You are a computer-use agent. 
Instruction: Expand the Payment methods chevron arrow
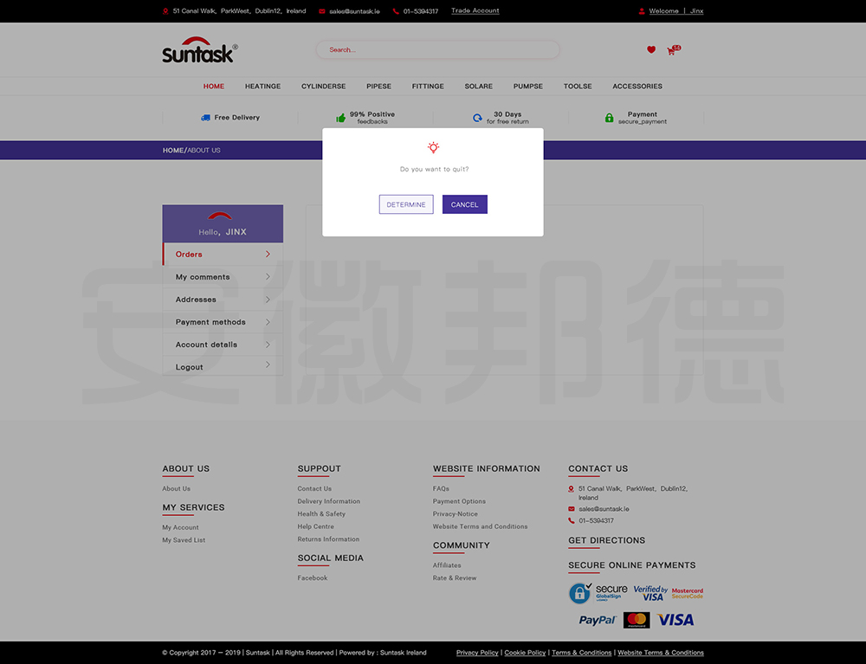pos(268,322)
